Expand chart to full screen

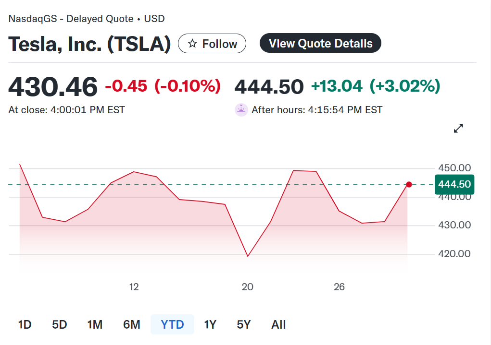(x=458, y=129)
